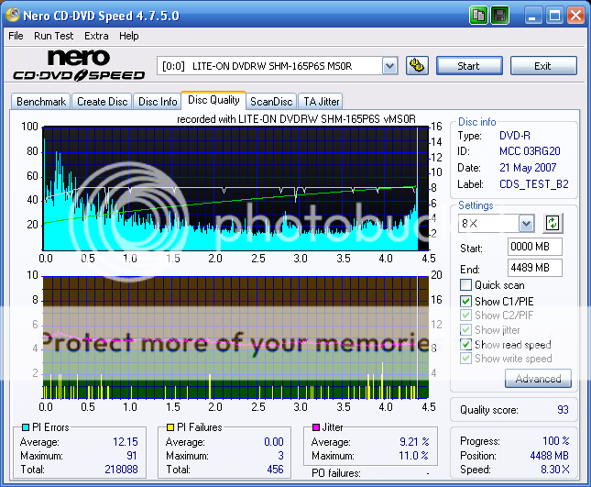Click the End position MB field
The height and width of the screenshot is (487, 591).
click(534, 268)
